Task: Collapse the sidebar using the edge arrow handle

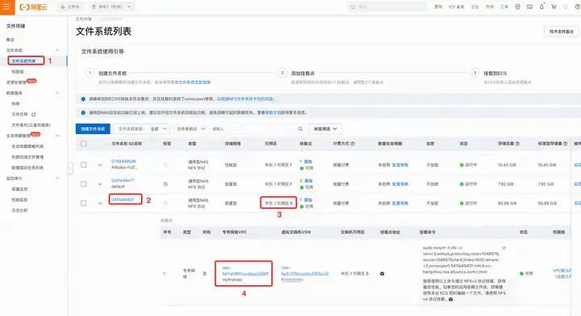Action: click(70, 168)
